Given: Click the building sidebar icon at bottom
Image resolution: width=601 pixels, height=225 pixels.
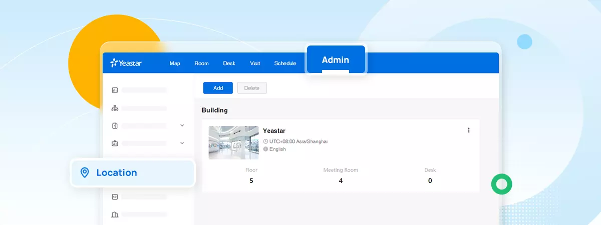Looking at the screenshot, I should (x=115, y=214).
